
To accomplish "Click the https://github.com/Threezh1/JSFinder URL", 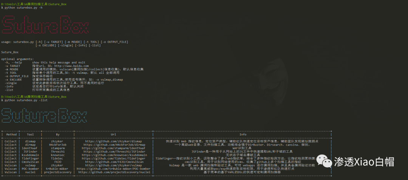I will click(x=114, y=151).
